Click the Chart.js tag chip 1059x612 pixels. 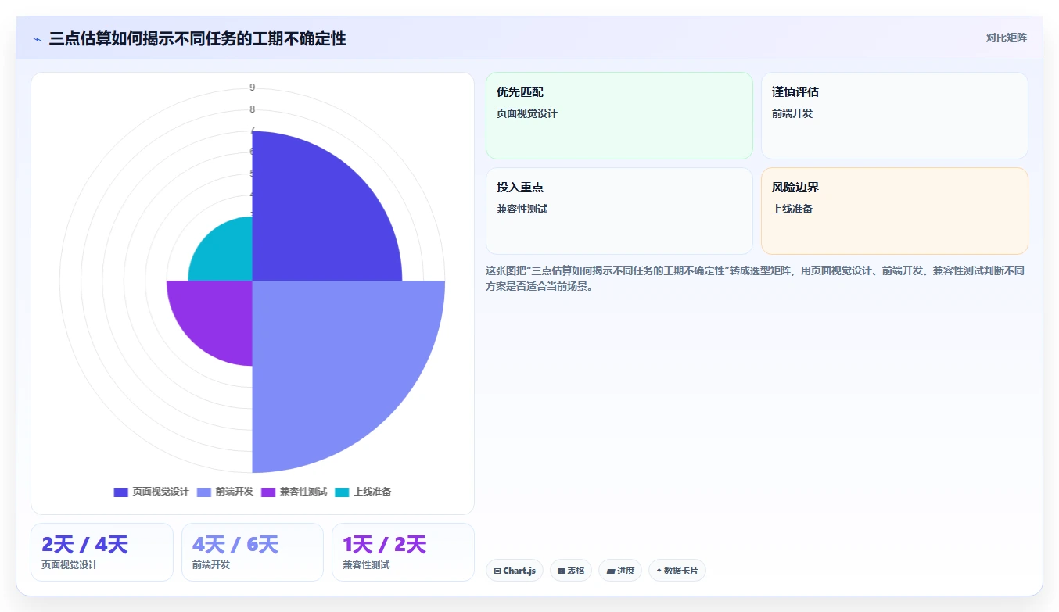point(515,571)
